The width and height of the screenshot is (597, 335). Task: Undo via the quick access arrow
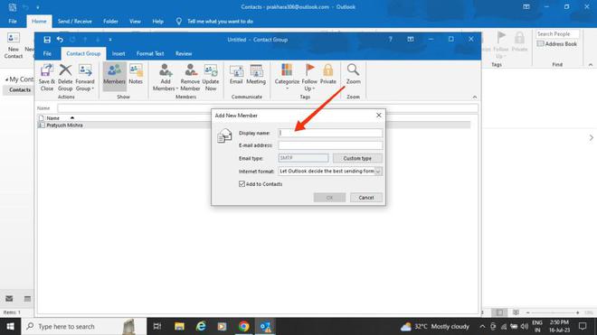pos(60,40)
